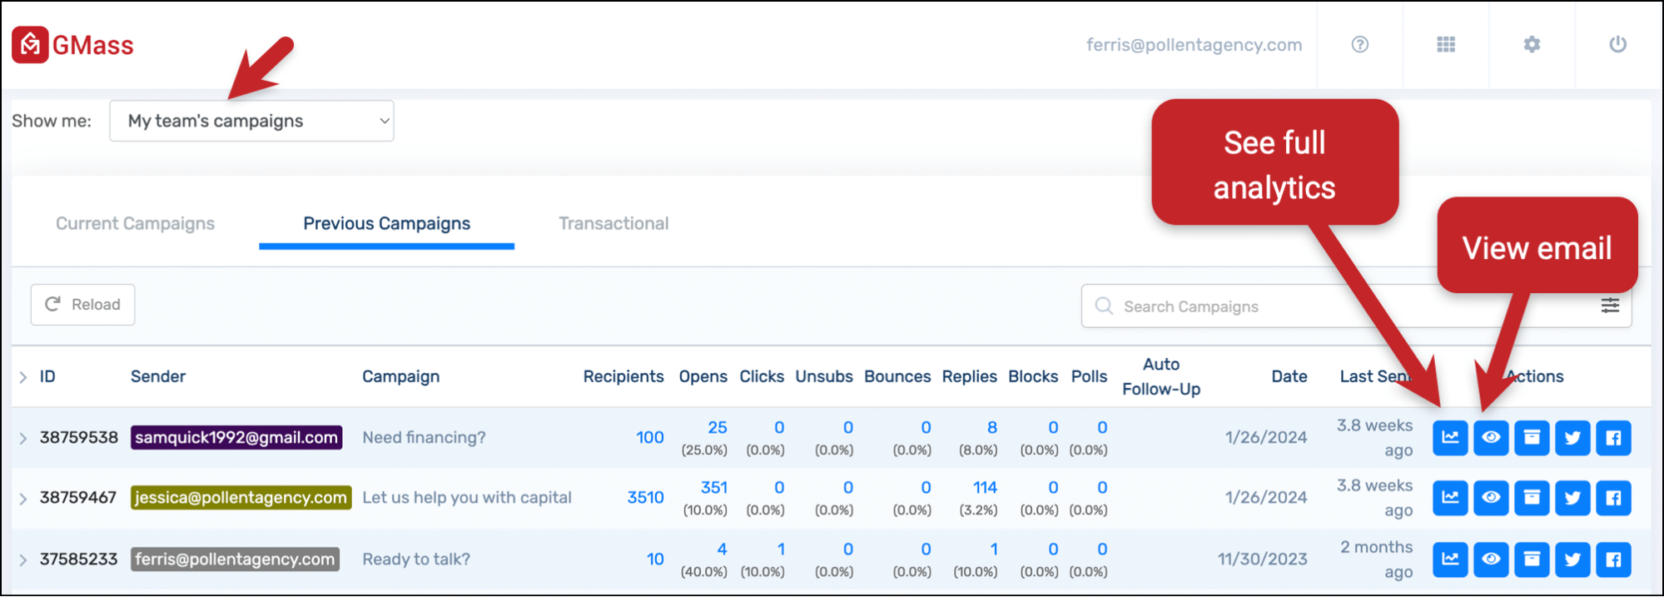
Task: Sort by Blocks column header
Action: click(1033, 376)
